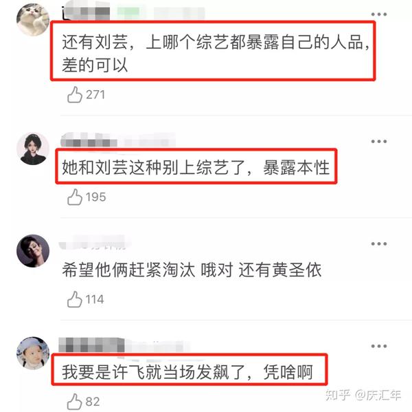Like the comment with 114 likes
The height and width of the screenshot is (412, 412).
[75, 299]
